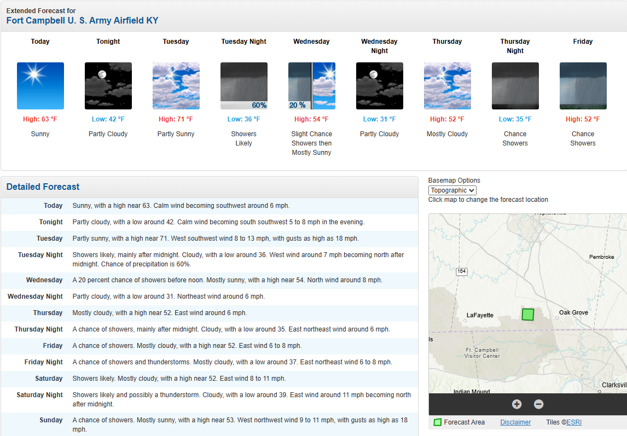Zoom out the map with minus button

(x=538, y=404)
